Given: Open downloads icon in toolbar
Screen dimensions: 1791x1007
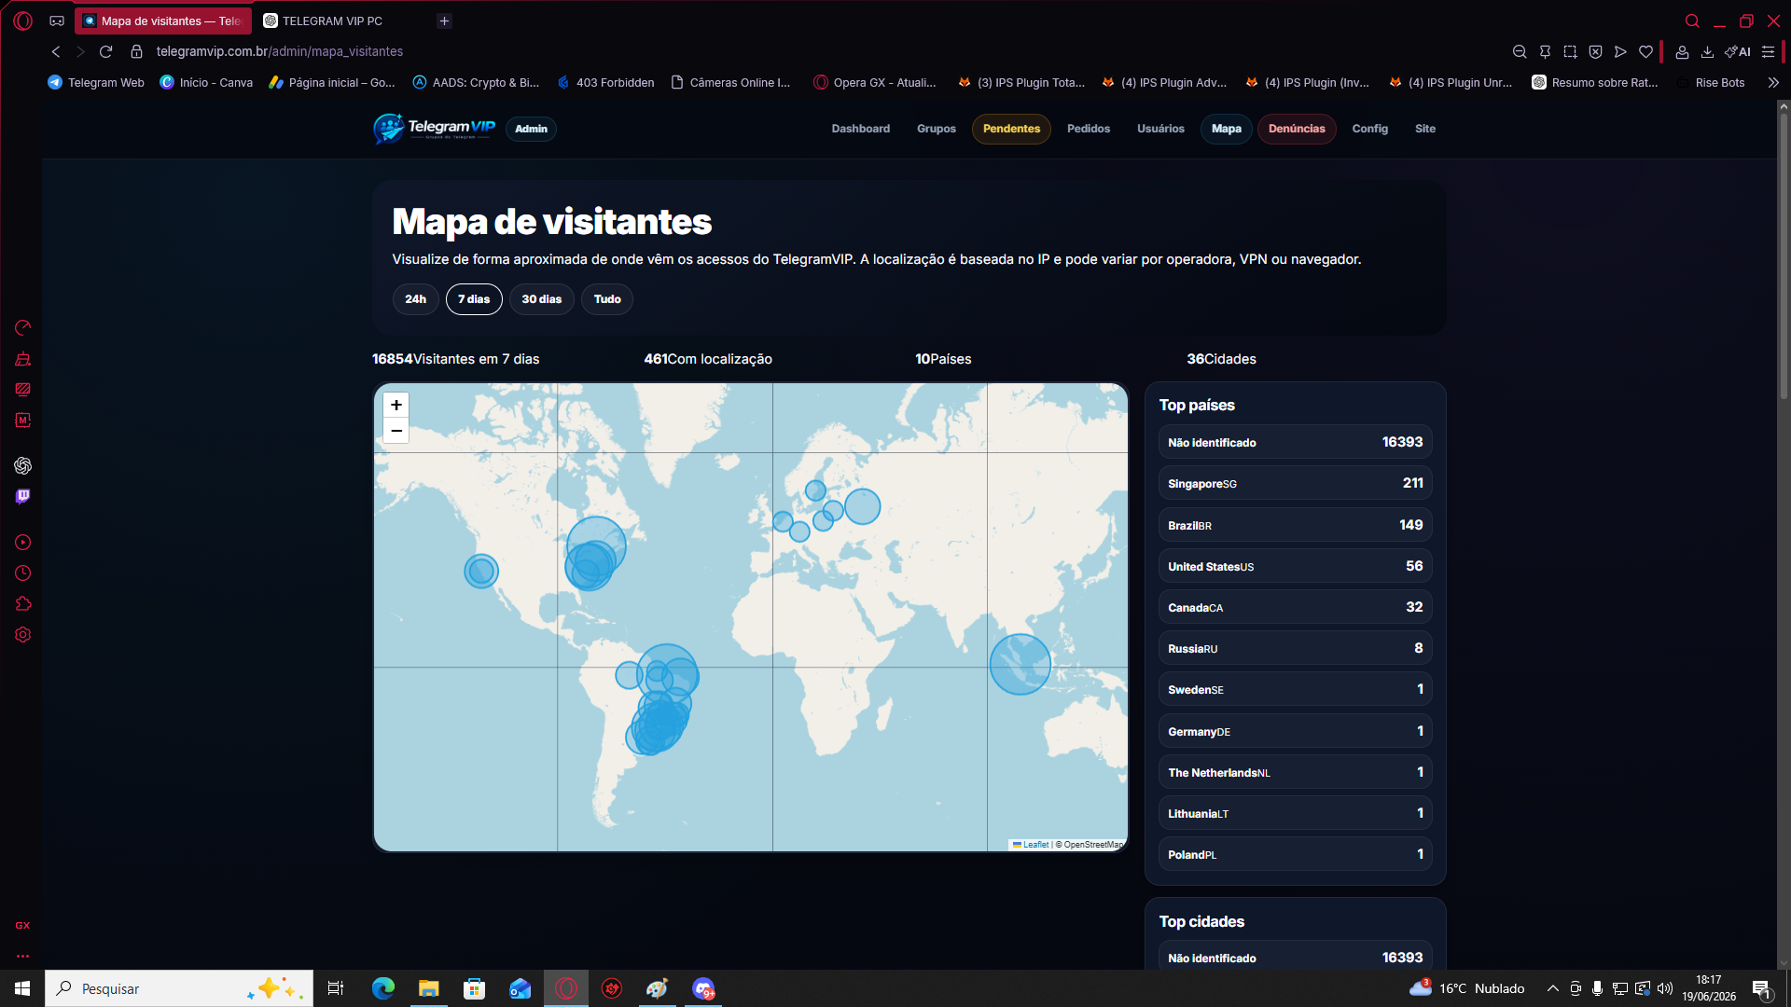Looking at the screenshot, I should (x=1707, y=51).
